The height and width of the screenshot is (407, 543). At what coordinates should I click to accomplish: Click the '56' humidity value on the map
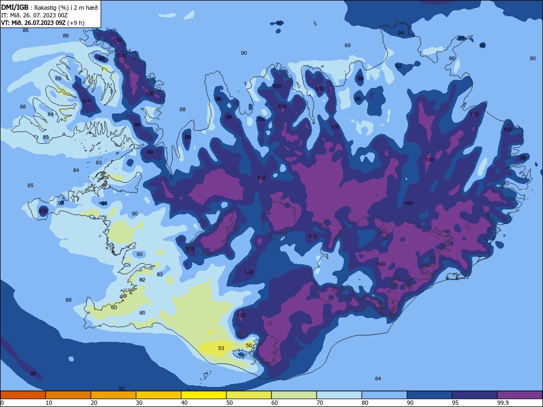pos(249,345)
